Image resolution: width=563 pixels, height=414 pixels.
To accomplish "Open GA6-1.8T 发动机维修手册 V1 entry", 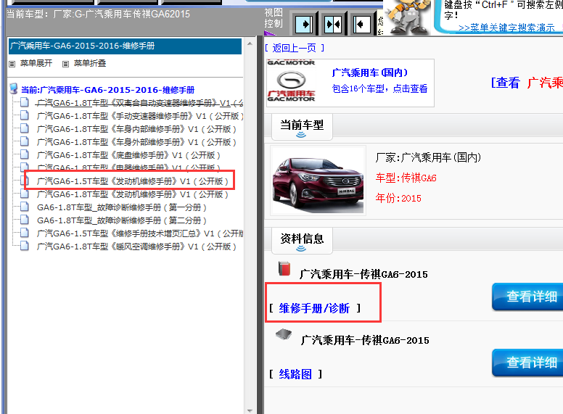I will 133,194.
